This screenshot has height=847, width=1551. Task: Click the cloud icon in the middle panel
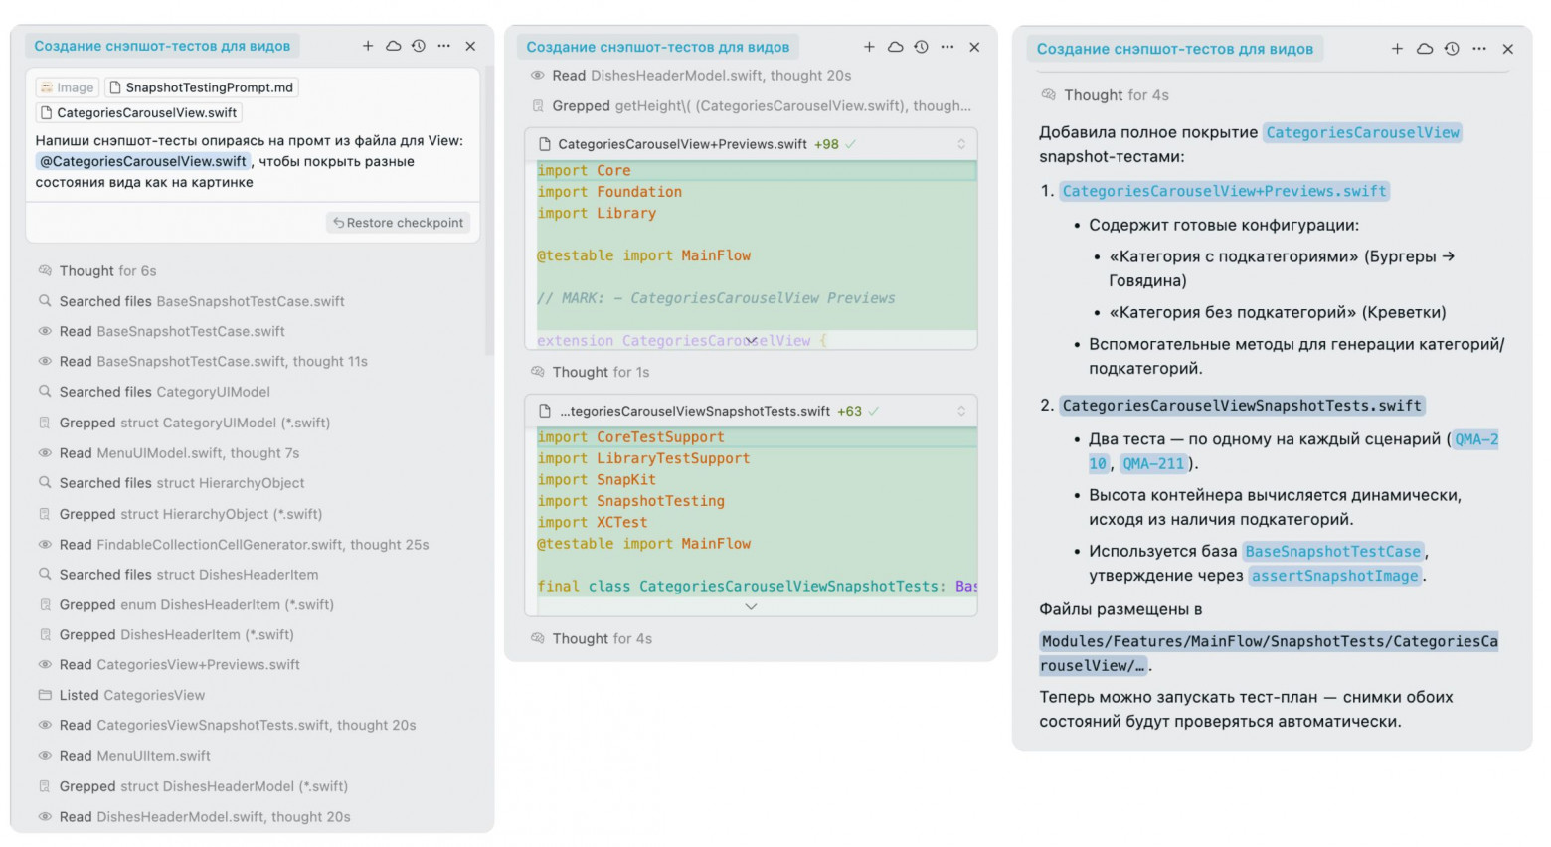click(x=895, y=47)
